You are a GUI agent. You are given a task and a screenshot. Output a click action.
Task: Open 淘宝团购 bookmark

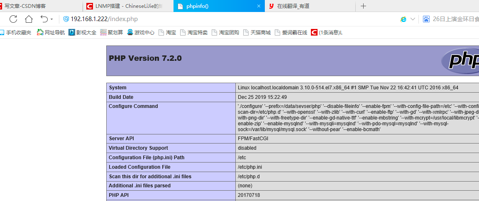coord(225,33)
